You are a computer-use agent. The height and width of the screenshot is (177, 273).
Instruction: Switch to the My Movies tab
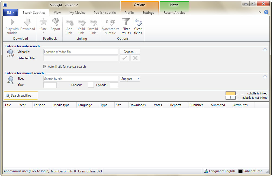77,13
